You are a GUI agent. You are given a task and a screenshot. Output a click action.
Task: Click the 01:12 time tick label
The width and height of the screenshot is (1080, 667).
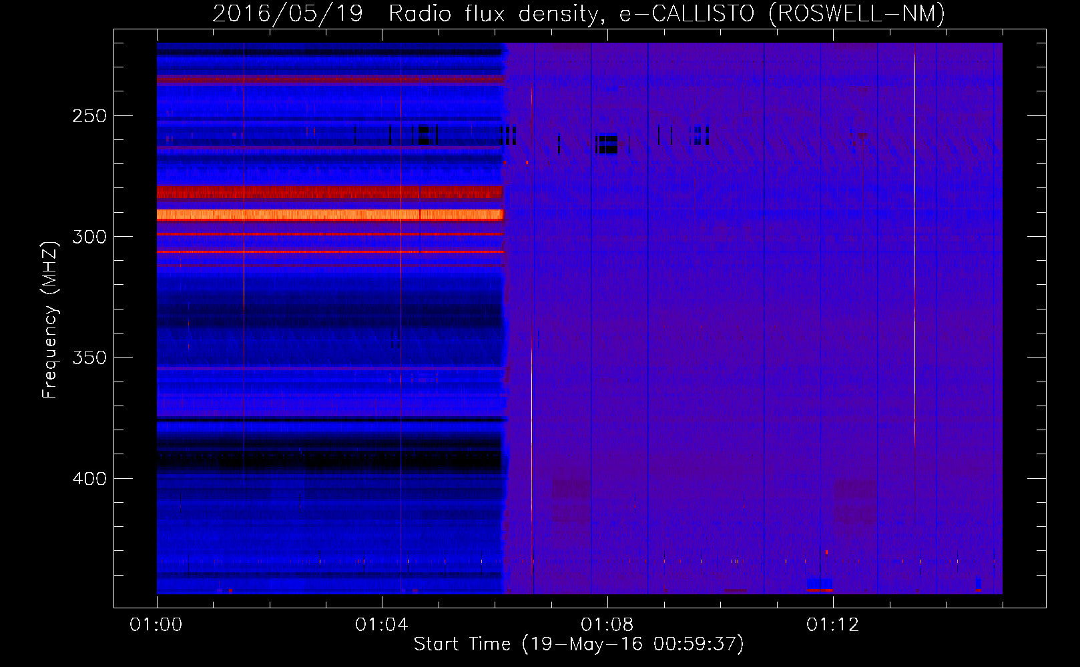click(833, 625)
